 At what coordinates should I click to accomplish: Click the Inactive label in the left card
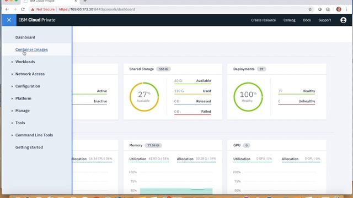point(100,101)
